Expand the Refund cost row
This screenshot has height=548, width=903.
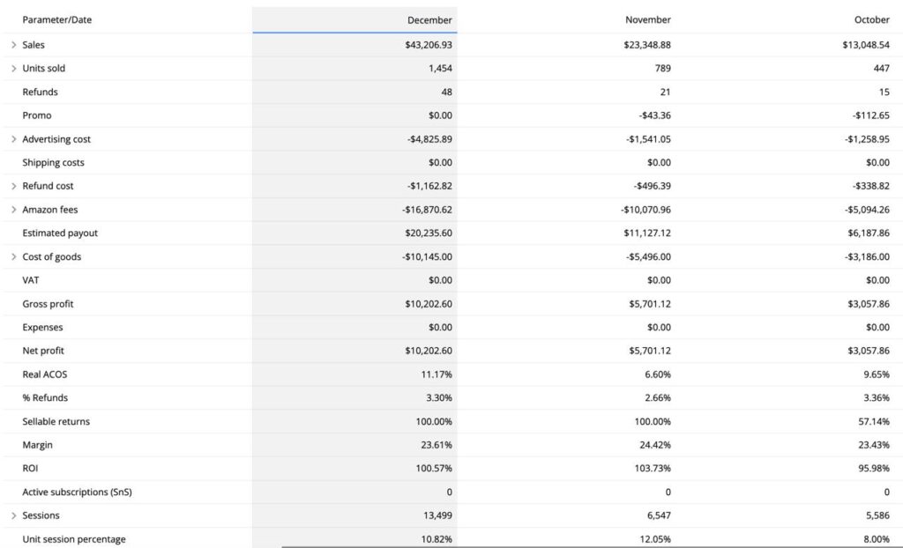(x=13, y=186)
